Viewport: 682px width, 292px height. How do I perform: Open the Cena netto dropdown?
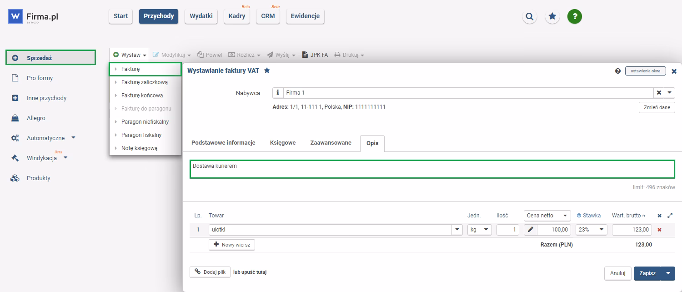(547, 216)
